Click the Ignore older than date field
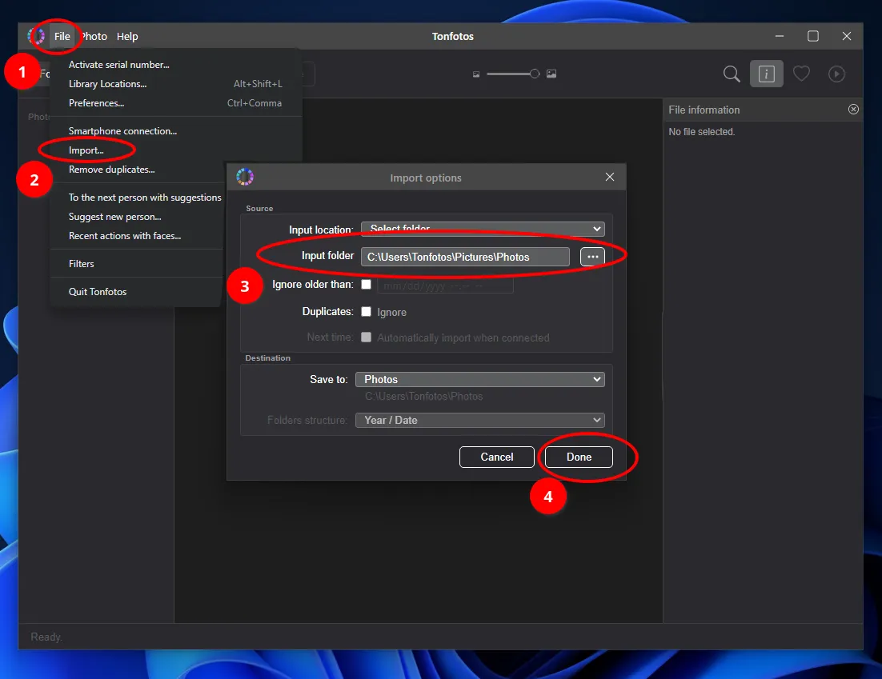 click(x=445, y=286)
